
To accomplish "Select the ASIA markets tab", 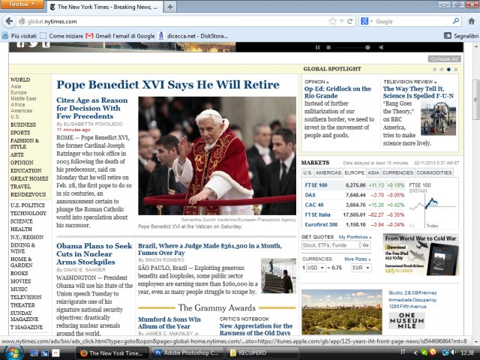I will (x=373, y=173).
